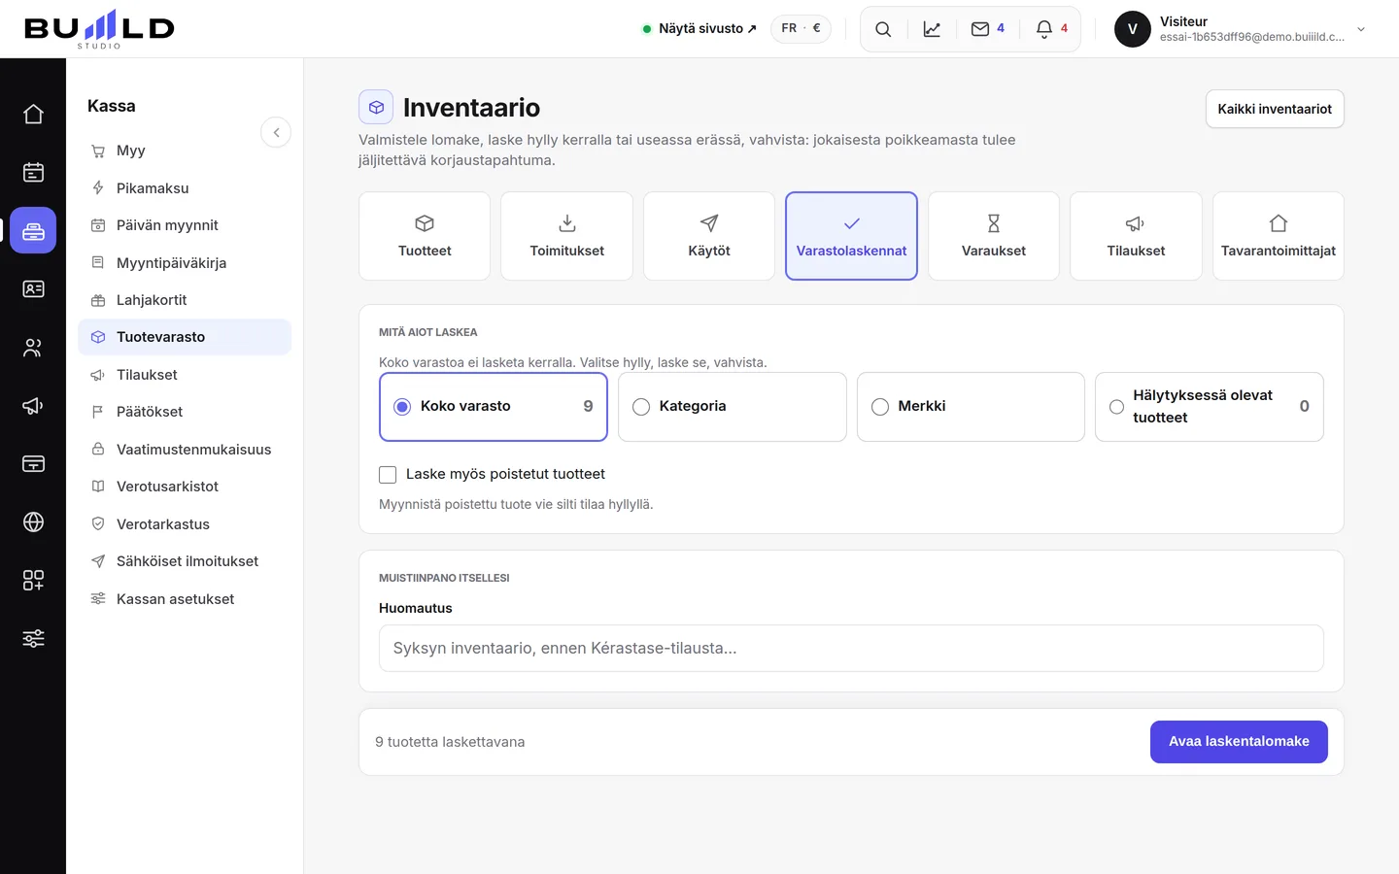Open the sliders settings icon in the left rail

click(33, 639)
